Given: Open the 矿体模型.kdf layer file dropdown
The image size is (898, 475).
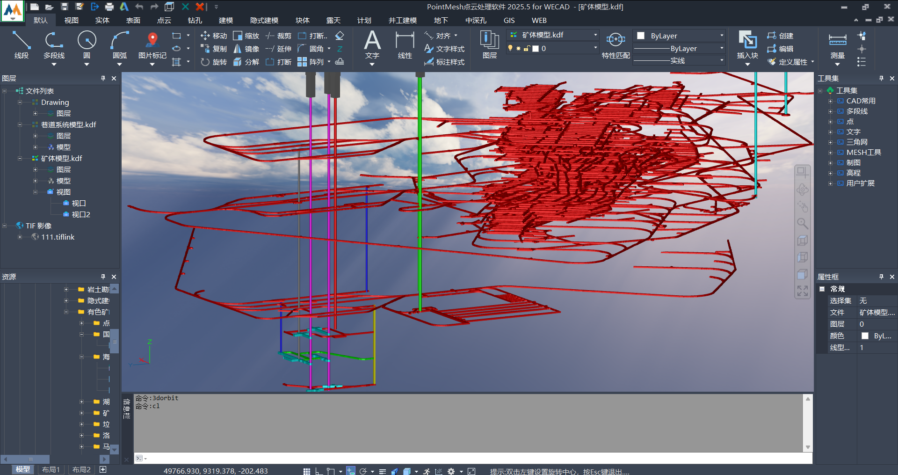Looking at the screenshot, I should tap(595, 35).
